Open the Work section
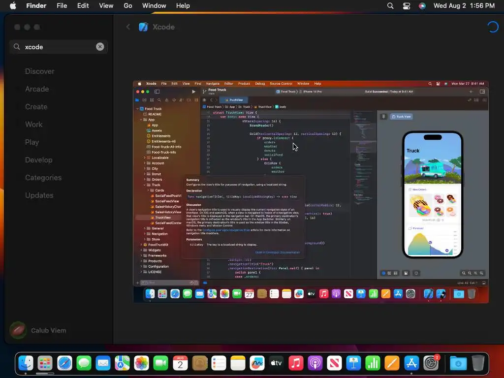 [x=34, y=125]
